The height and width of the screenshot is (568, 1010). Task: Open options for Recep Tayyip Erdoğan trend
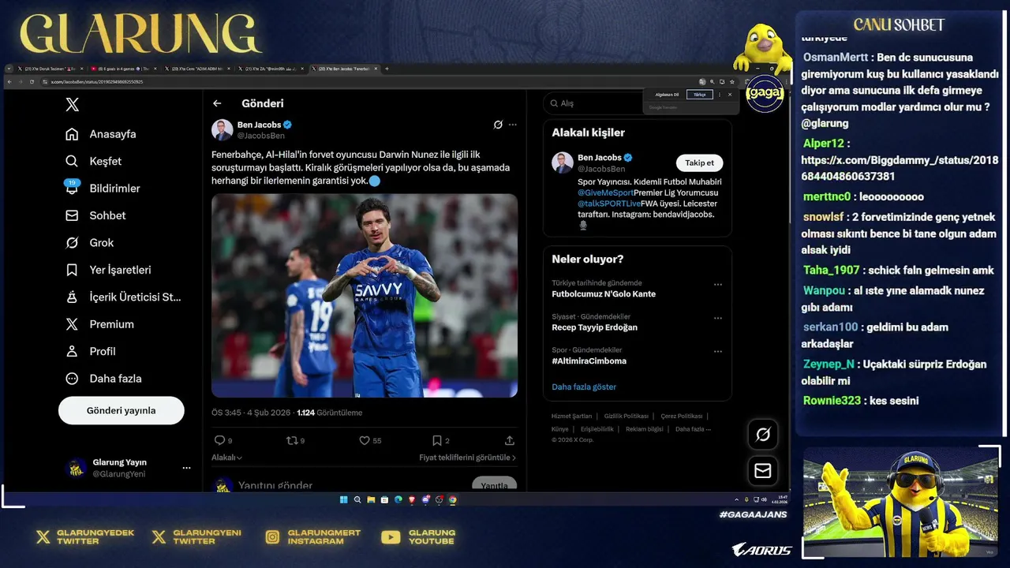click(x=718, y=318)
